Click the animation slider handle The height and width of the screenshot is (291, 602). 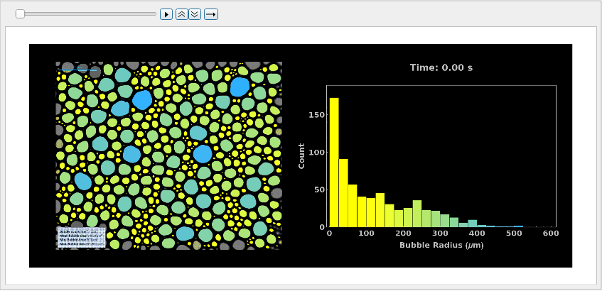[x=21, y=13]
